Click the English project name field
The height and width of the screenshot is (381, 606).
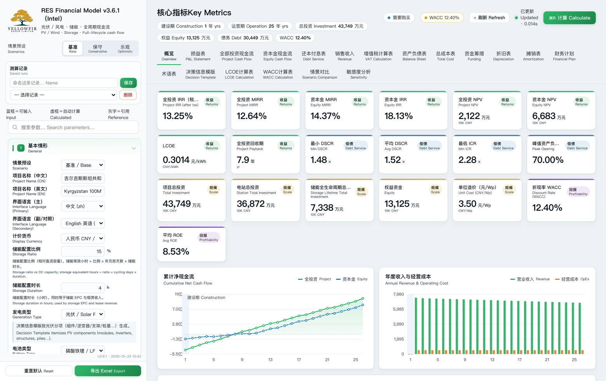[83, 191]
